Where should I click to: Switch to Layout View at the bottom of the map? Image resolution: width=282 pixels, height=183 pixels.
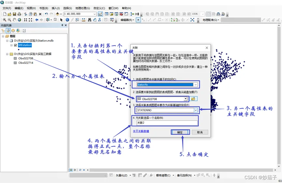click(75, 170)
